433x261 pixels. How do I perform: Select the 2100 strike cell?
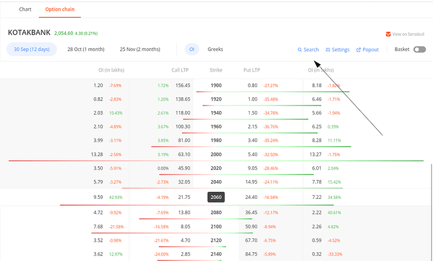(216, 226)
